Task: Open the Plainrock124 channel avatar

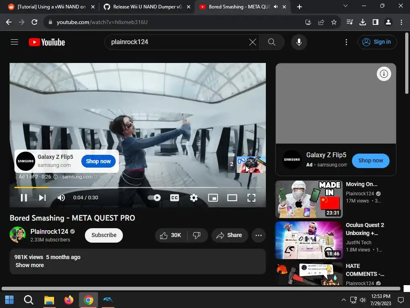Action: pyautogui.click(x=18, y=235)
